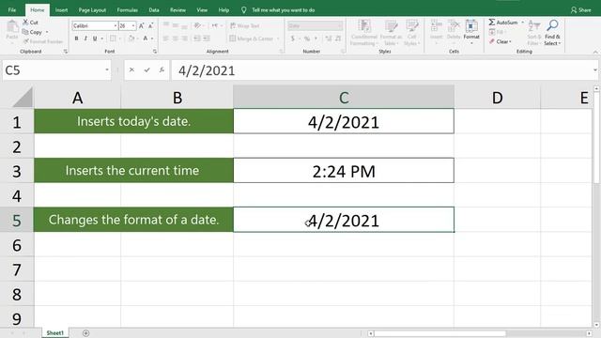Open Format as Table gallery
The image size is (601, 338).
[391, 32]
